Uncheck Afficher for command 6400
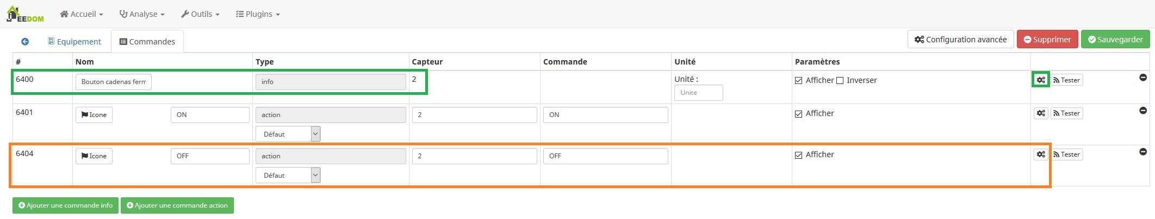 798,80
